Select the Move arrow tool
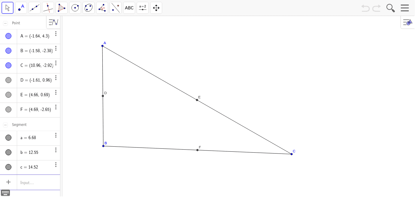Image resolution: width=415 pixels, height=197 pixels. coord(8,8)
